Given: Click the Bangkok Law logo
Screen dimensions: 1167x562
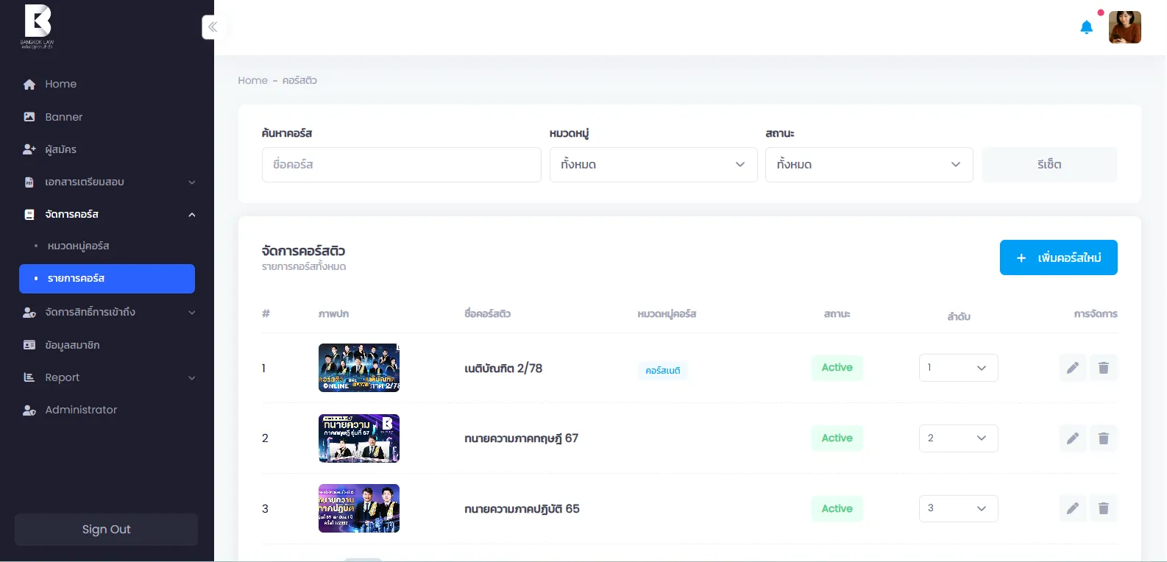Looking at the screenshot, I should point(38,26).
